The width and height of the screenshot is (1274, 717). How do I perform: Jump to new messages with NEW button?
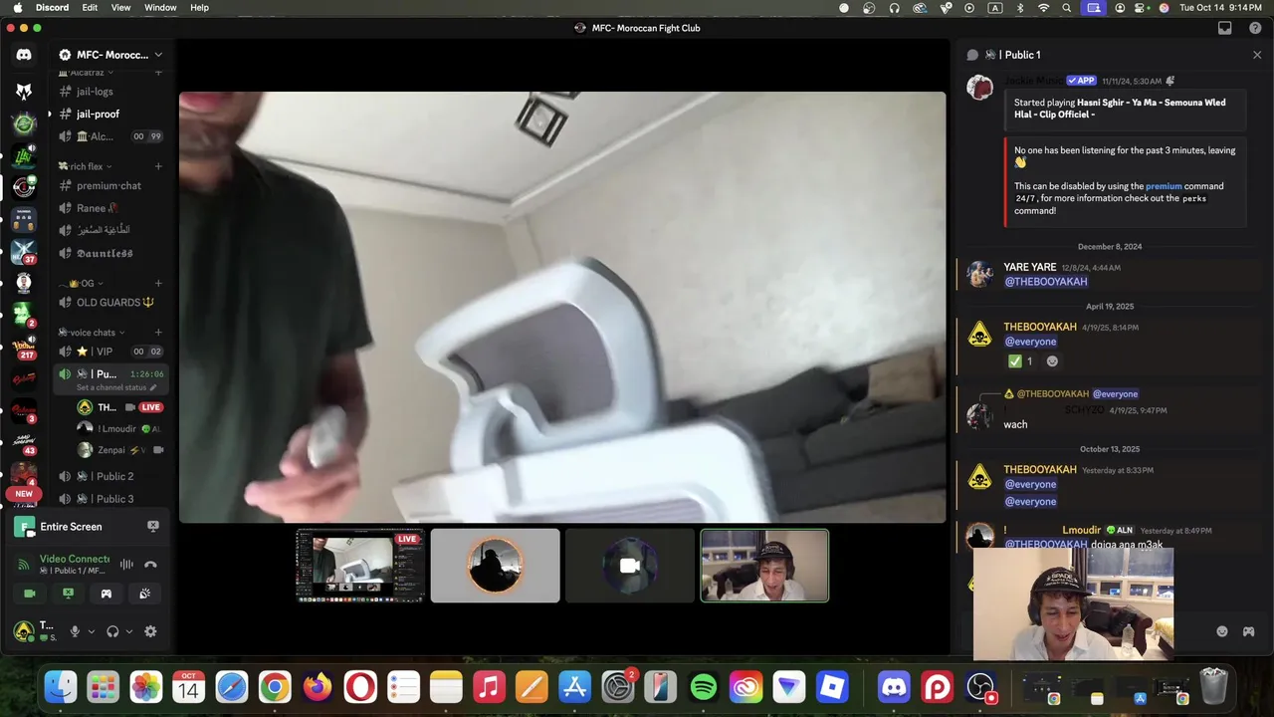click(24, 493)
